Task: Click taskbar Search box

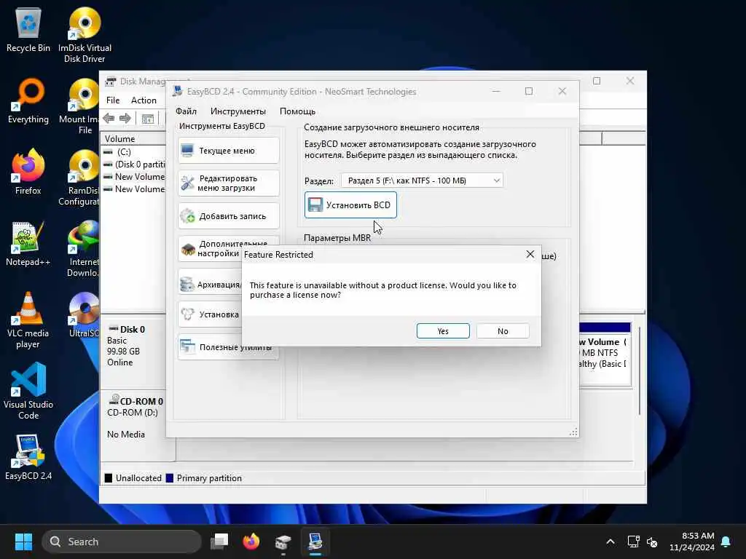Action: pyautogui.click(x=122, y=542)
